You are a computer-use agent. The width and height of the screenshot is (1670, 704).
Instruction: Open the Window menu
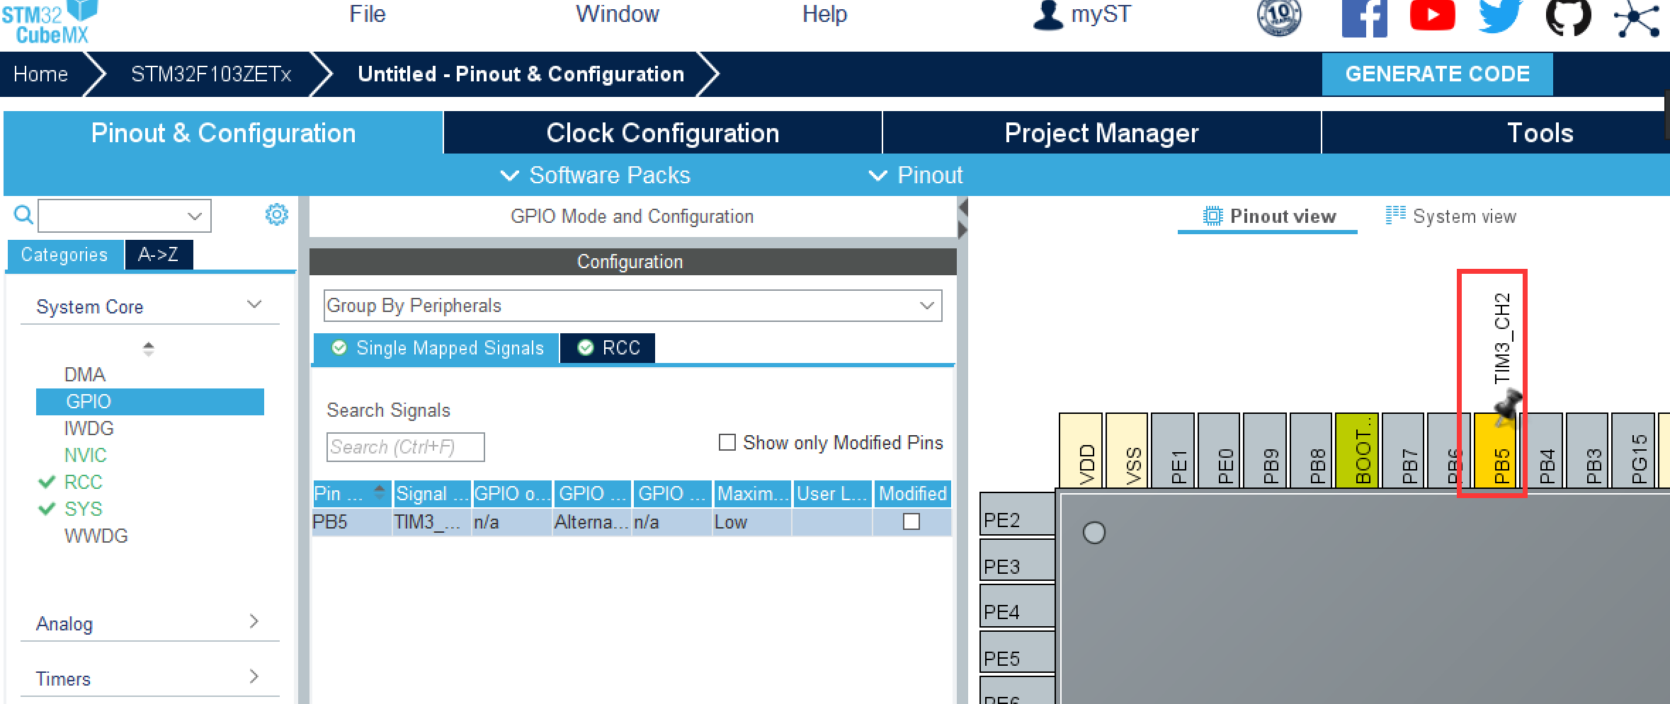pos(618,14)
